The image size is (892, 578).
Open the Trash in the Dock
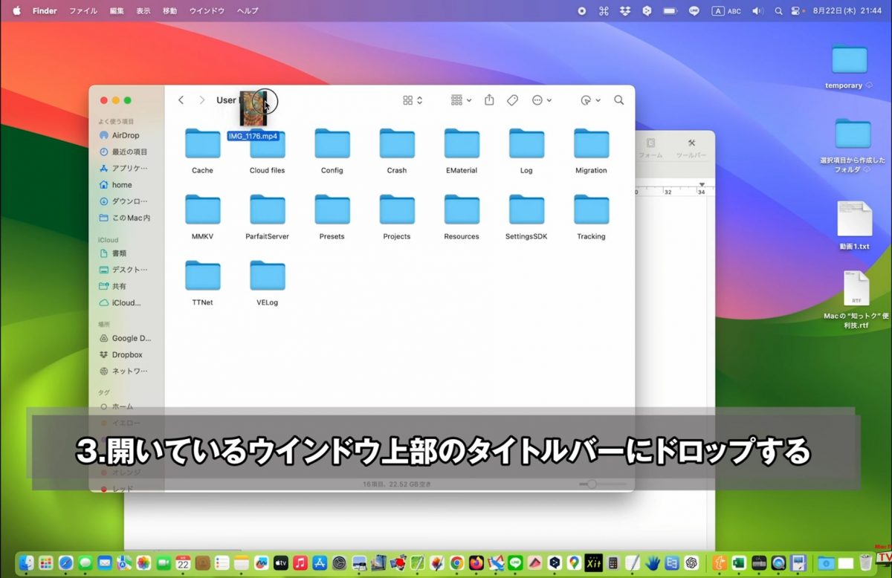pyautogui.click(x=865, y=562)
